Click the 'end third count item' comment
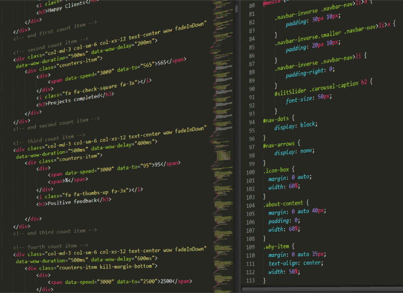Image resolution: width=403 pixels, height=293 pixels. click(x=55, y=232)
